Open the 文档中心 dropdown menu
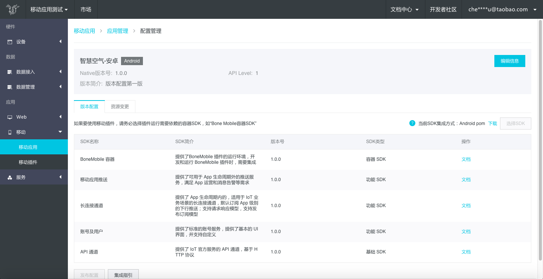The height and width of the screenshot is (279, 543). pyautogui.click(x=405, y=9)
